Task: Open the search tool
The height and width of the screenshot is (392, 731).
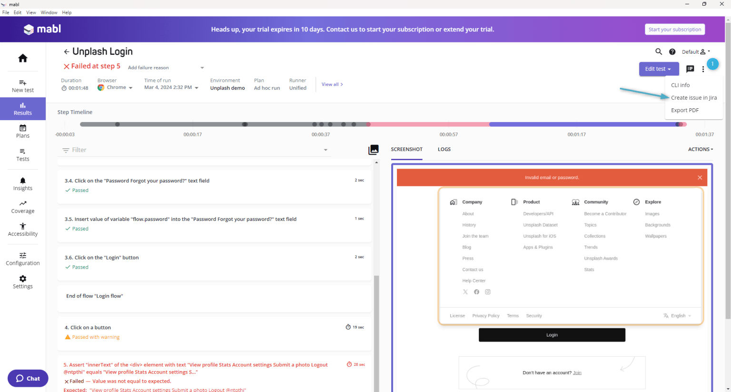Action: 659,51
